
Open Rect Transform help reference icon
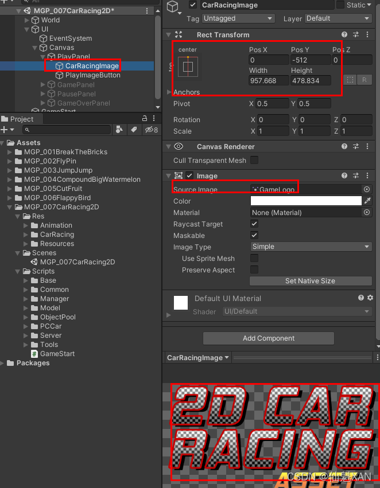point(344,34)
